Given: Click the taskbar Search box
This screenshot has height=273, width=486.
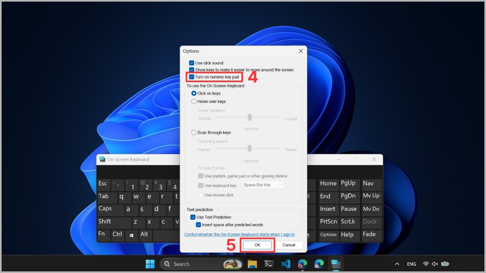Looking at the screenshot, I should tap(201, 264).
